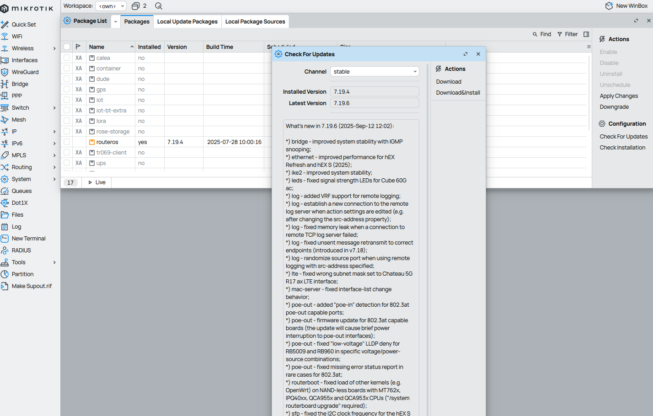
Task: Click the Live button in status bar
Action: [x=96, y=182]
